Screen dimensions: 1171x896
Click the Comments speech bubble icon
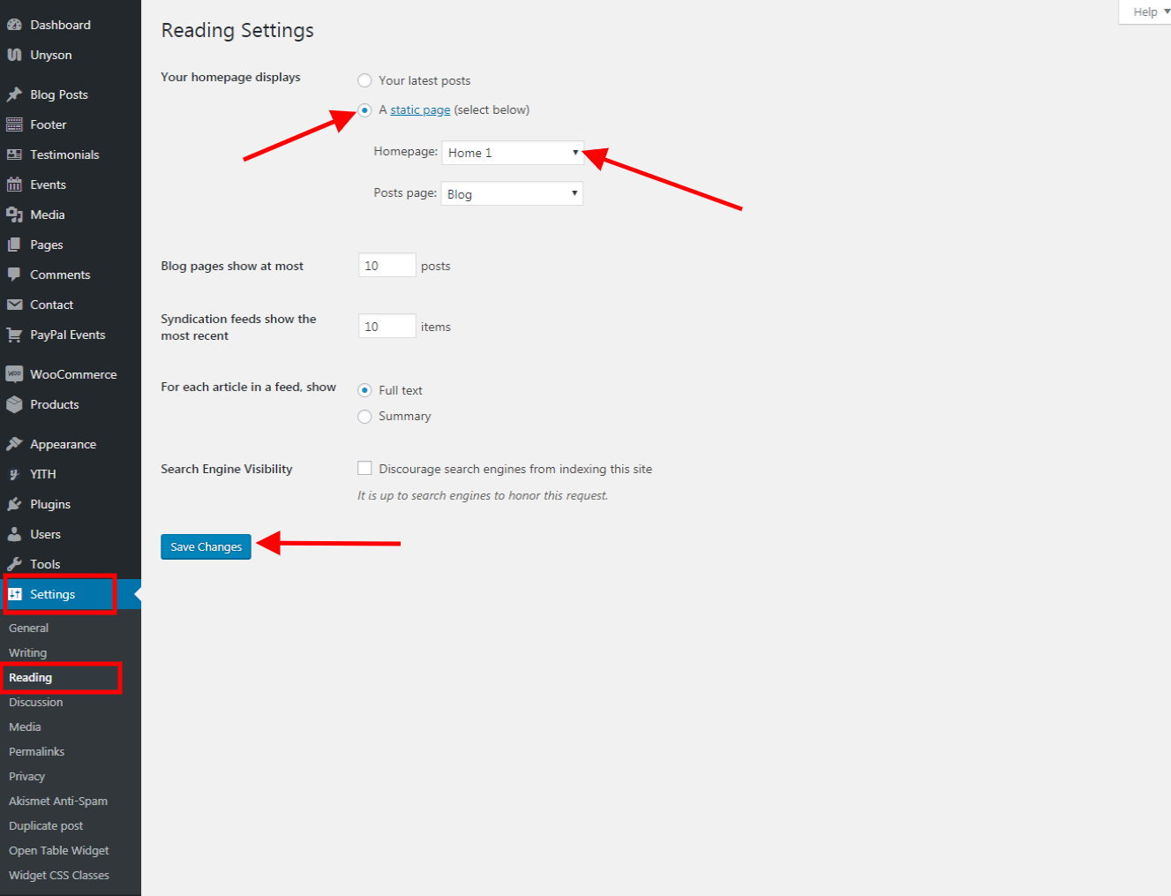pyautogui.click(x=14, y=275)
